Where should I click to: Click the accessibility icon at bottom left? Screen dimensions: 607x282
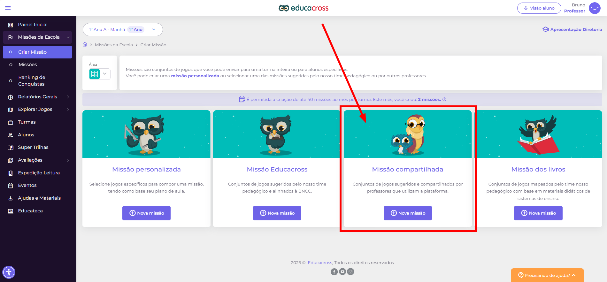(9, 272)
